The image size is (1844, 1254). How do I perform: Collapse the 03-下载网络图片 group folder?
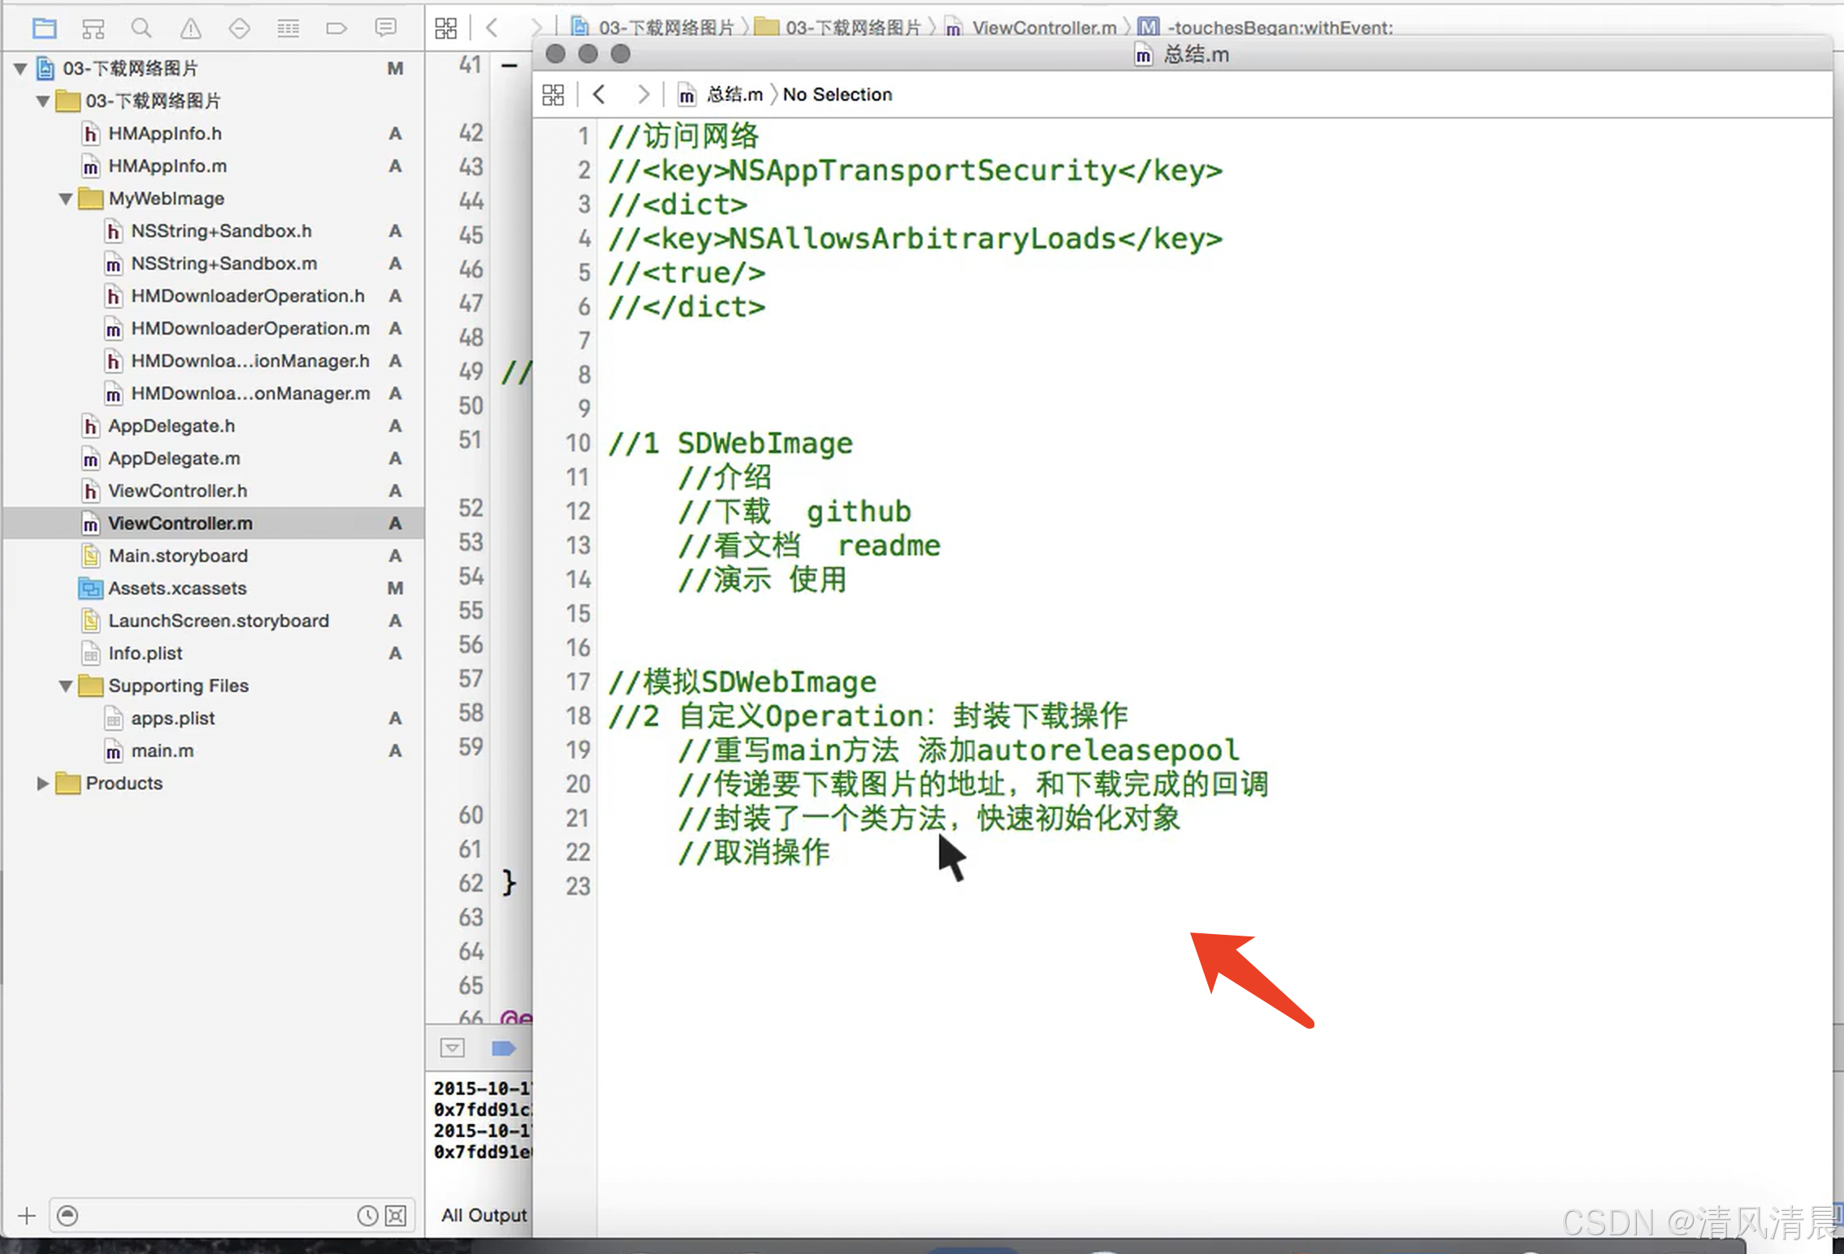coord(43,102)
